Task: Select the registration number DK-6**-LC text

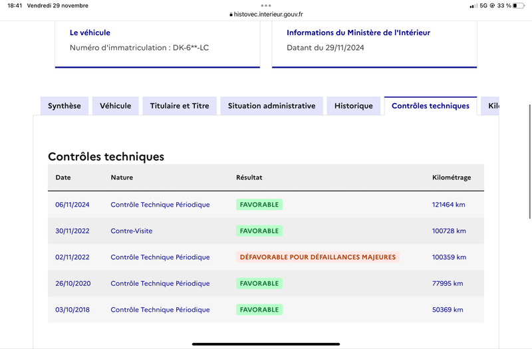Action: pos(191,47)
